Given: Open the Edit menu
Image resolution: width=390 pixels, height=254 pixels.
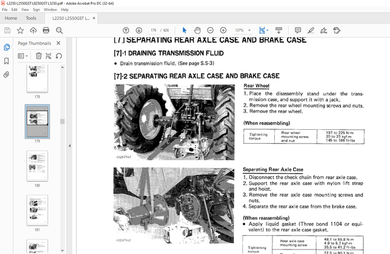Looking at the screenshot, I should 14,9.
